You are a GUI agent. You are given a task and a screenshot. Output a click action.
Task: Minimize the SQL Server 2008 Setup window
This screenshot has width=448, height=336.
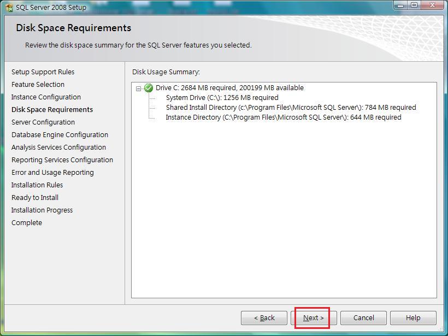coord(400,5)
